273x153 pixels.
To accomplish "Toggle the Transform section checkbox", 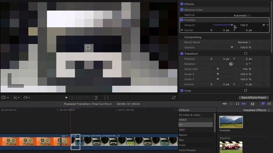I will click(x=182, y=54).
